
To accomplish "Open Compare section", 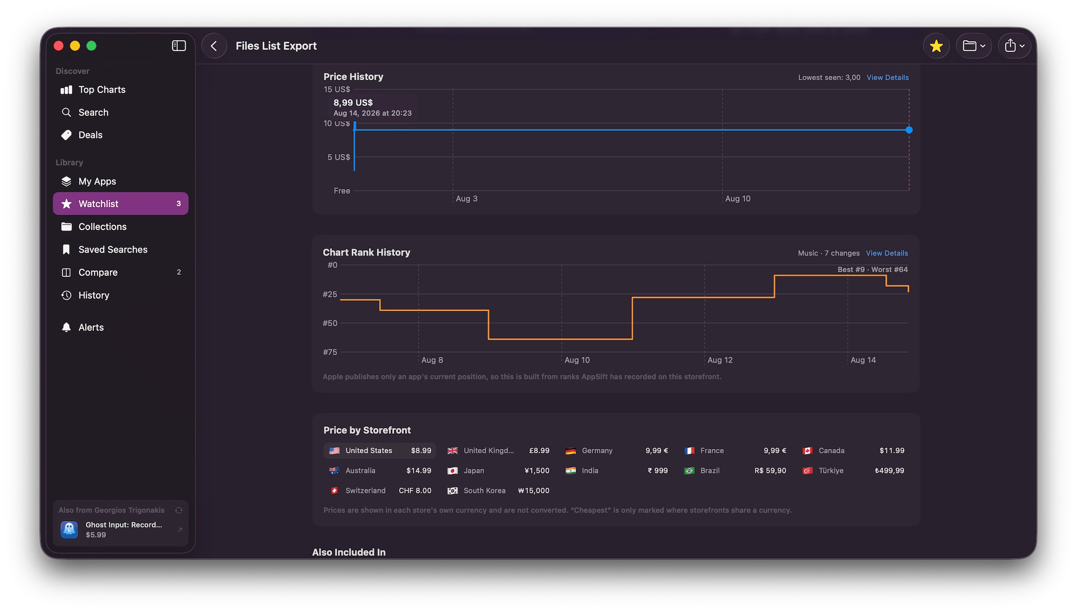I will pyautogui.click(x=121, y=272).
